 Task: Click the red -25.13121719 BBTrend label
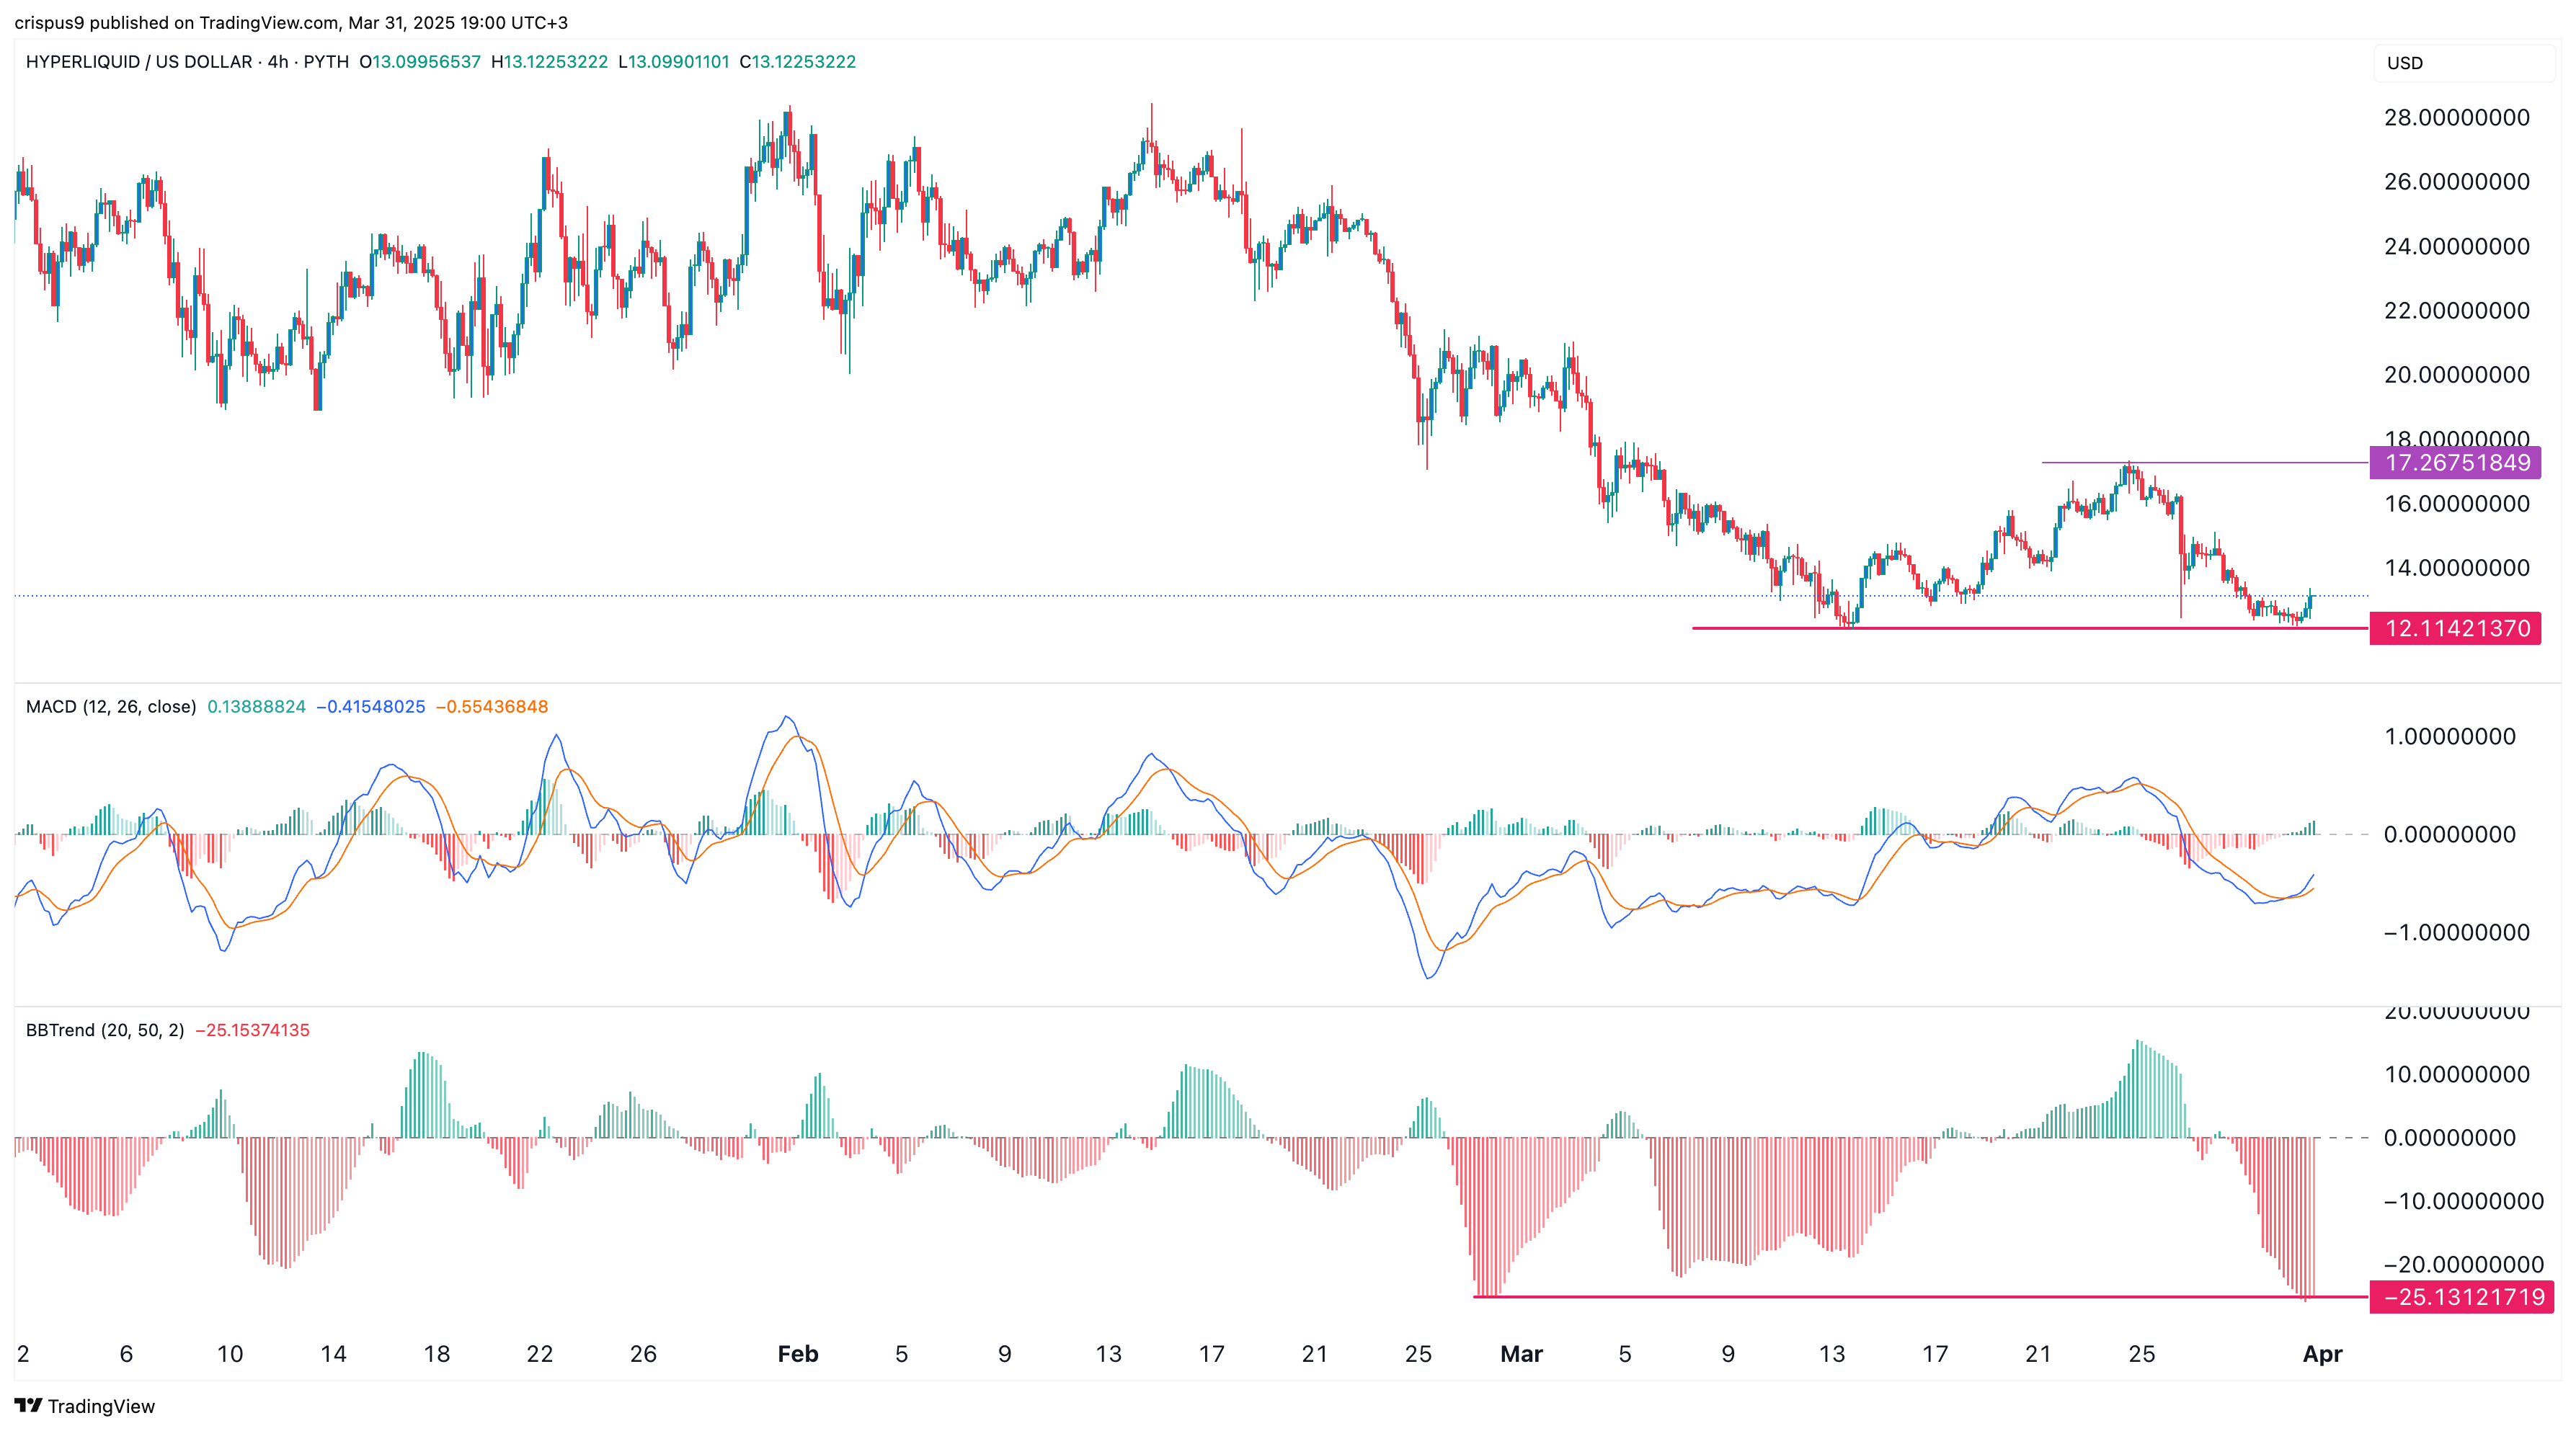(x=2462, y=1297)
